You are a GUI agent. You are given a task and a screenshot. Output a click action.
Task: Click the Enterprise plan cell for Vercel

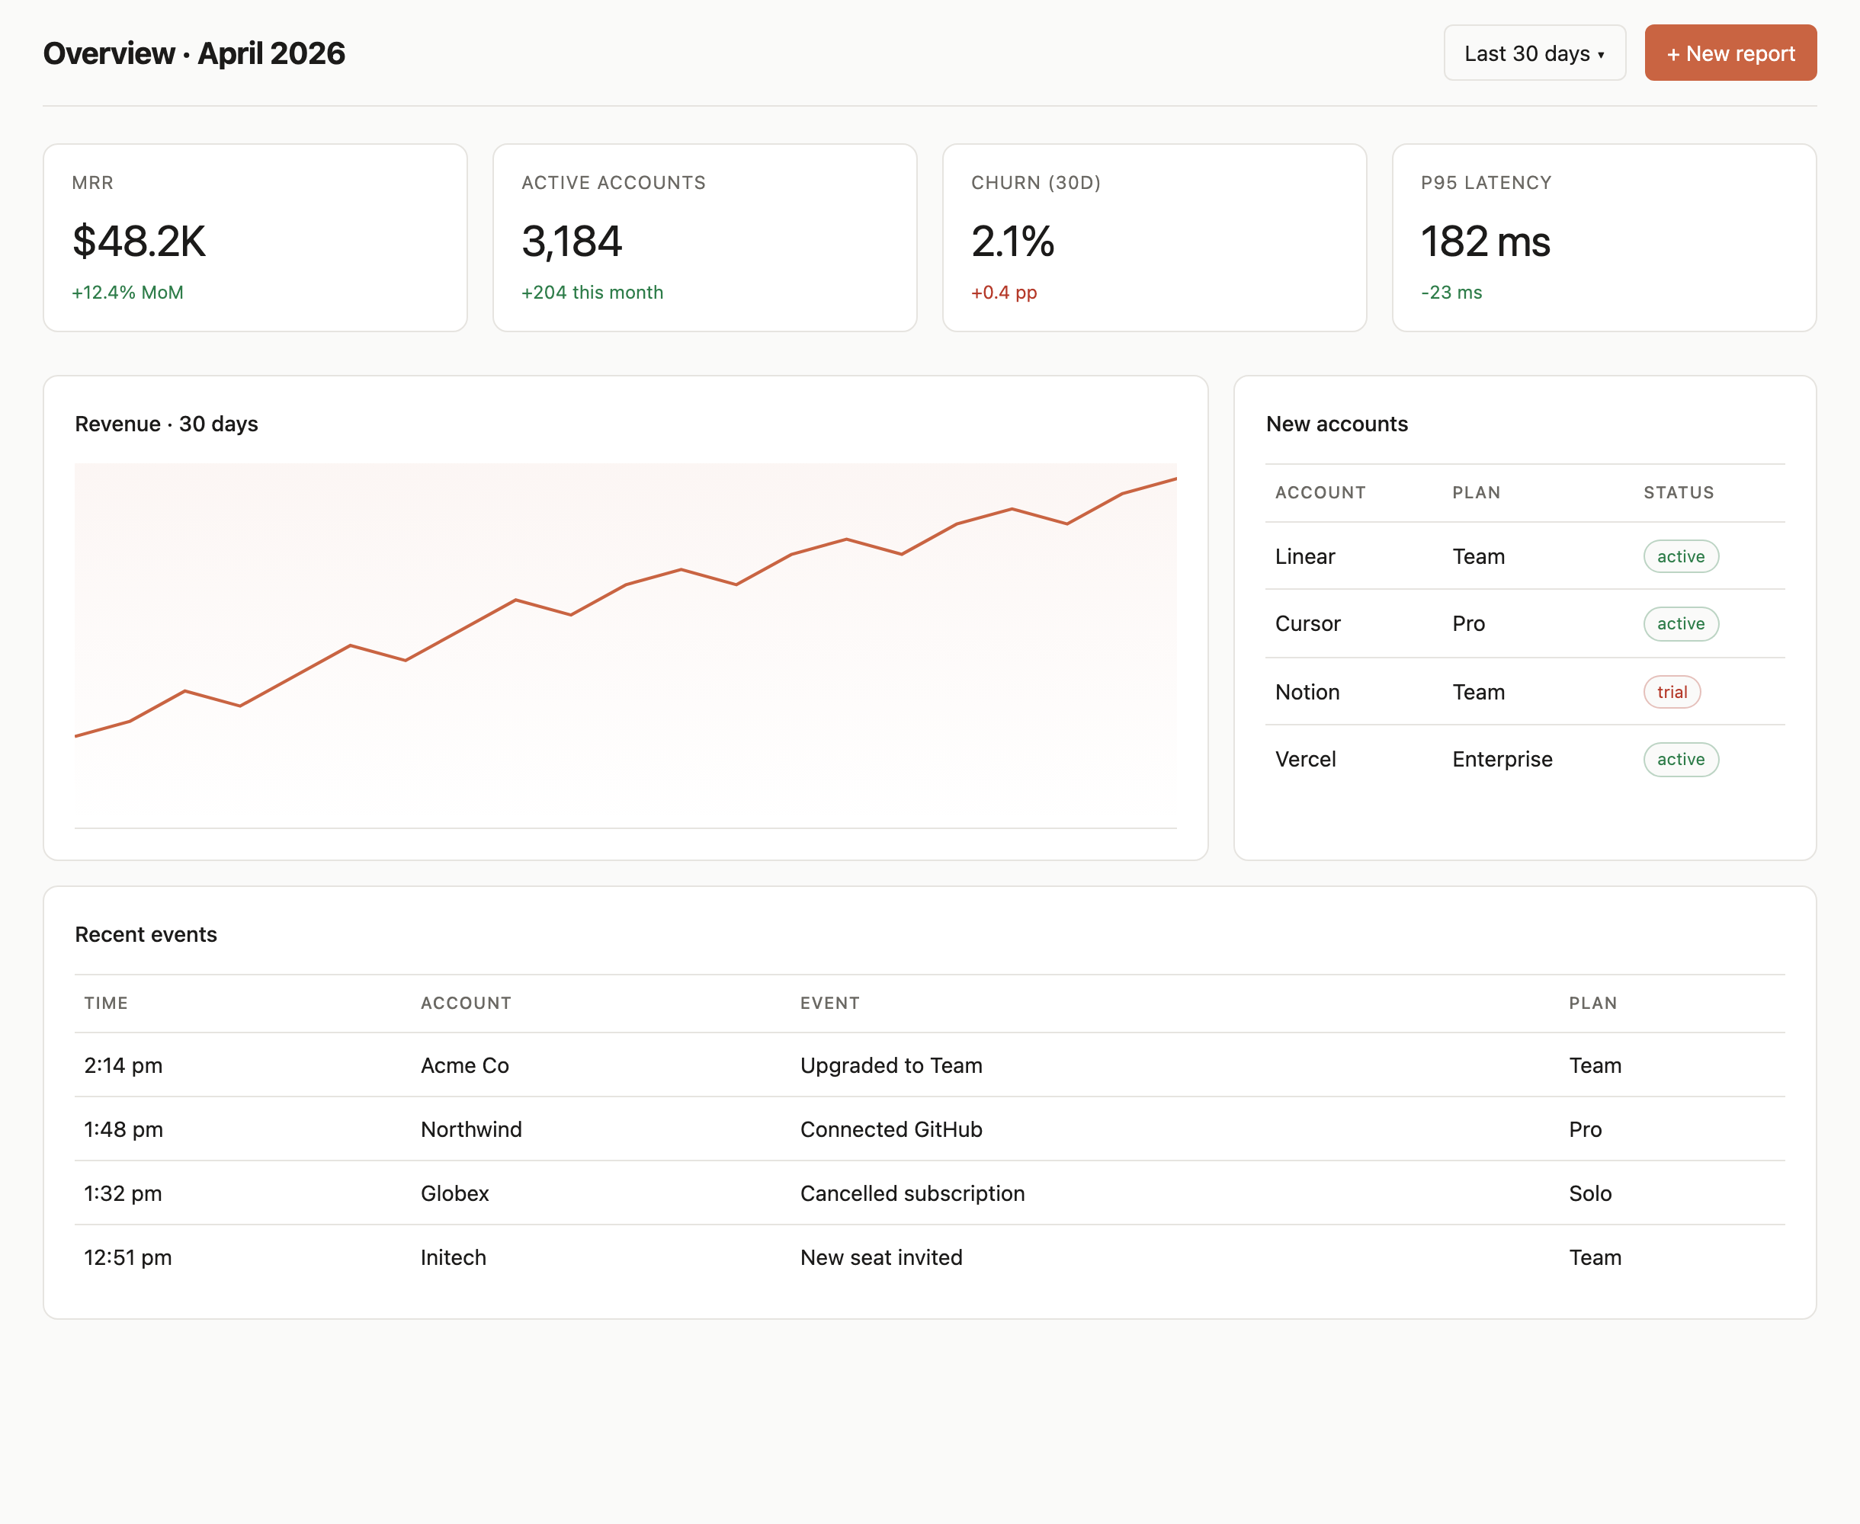[1502, 760]
